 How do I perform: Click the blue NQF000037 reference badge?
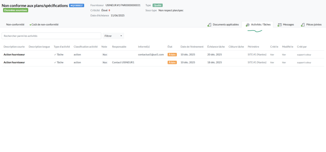pos(76,5)
